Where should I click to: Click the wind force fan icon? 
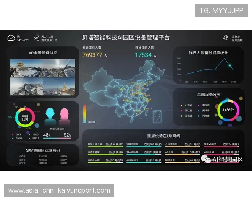coord(36,38)
